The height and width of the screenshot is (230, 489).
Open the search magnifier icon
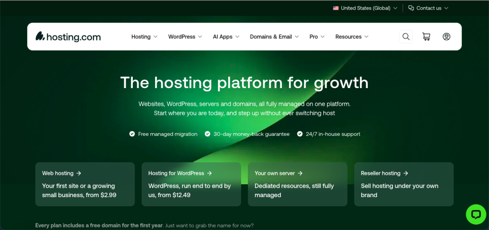[x=406, y=37]
